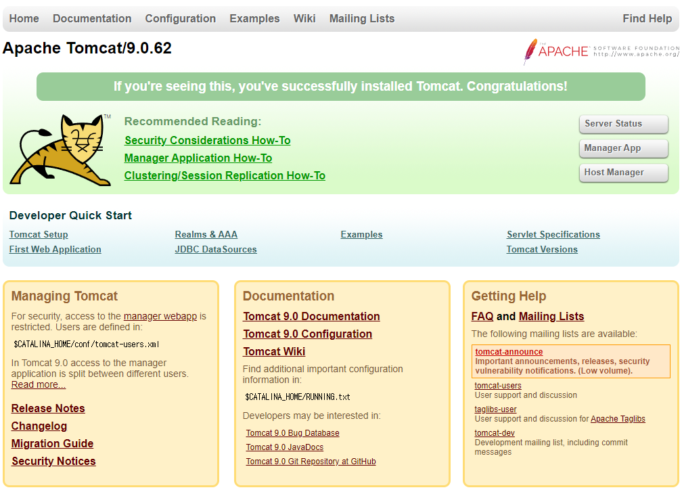Click the Apache Tomcat/9.0.62 heading

click(87, 48)
